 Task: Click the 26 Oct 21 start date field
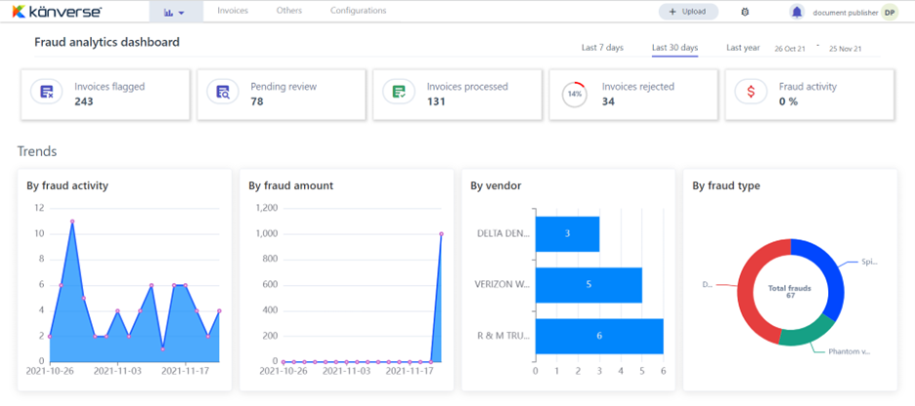790,49
